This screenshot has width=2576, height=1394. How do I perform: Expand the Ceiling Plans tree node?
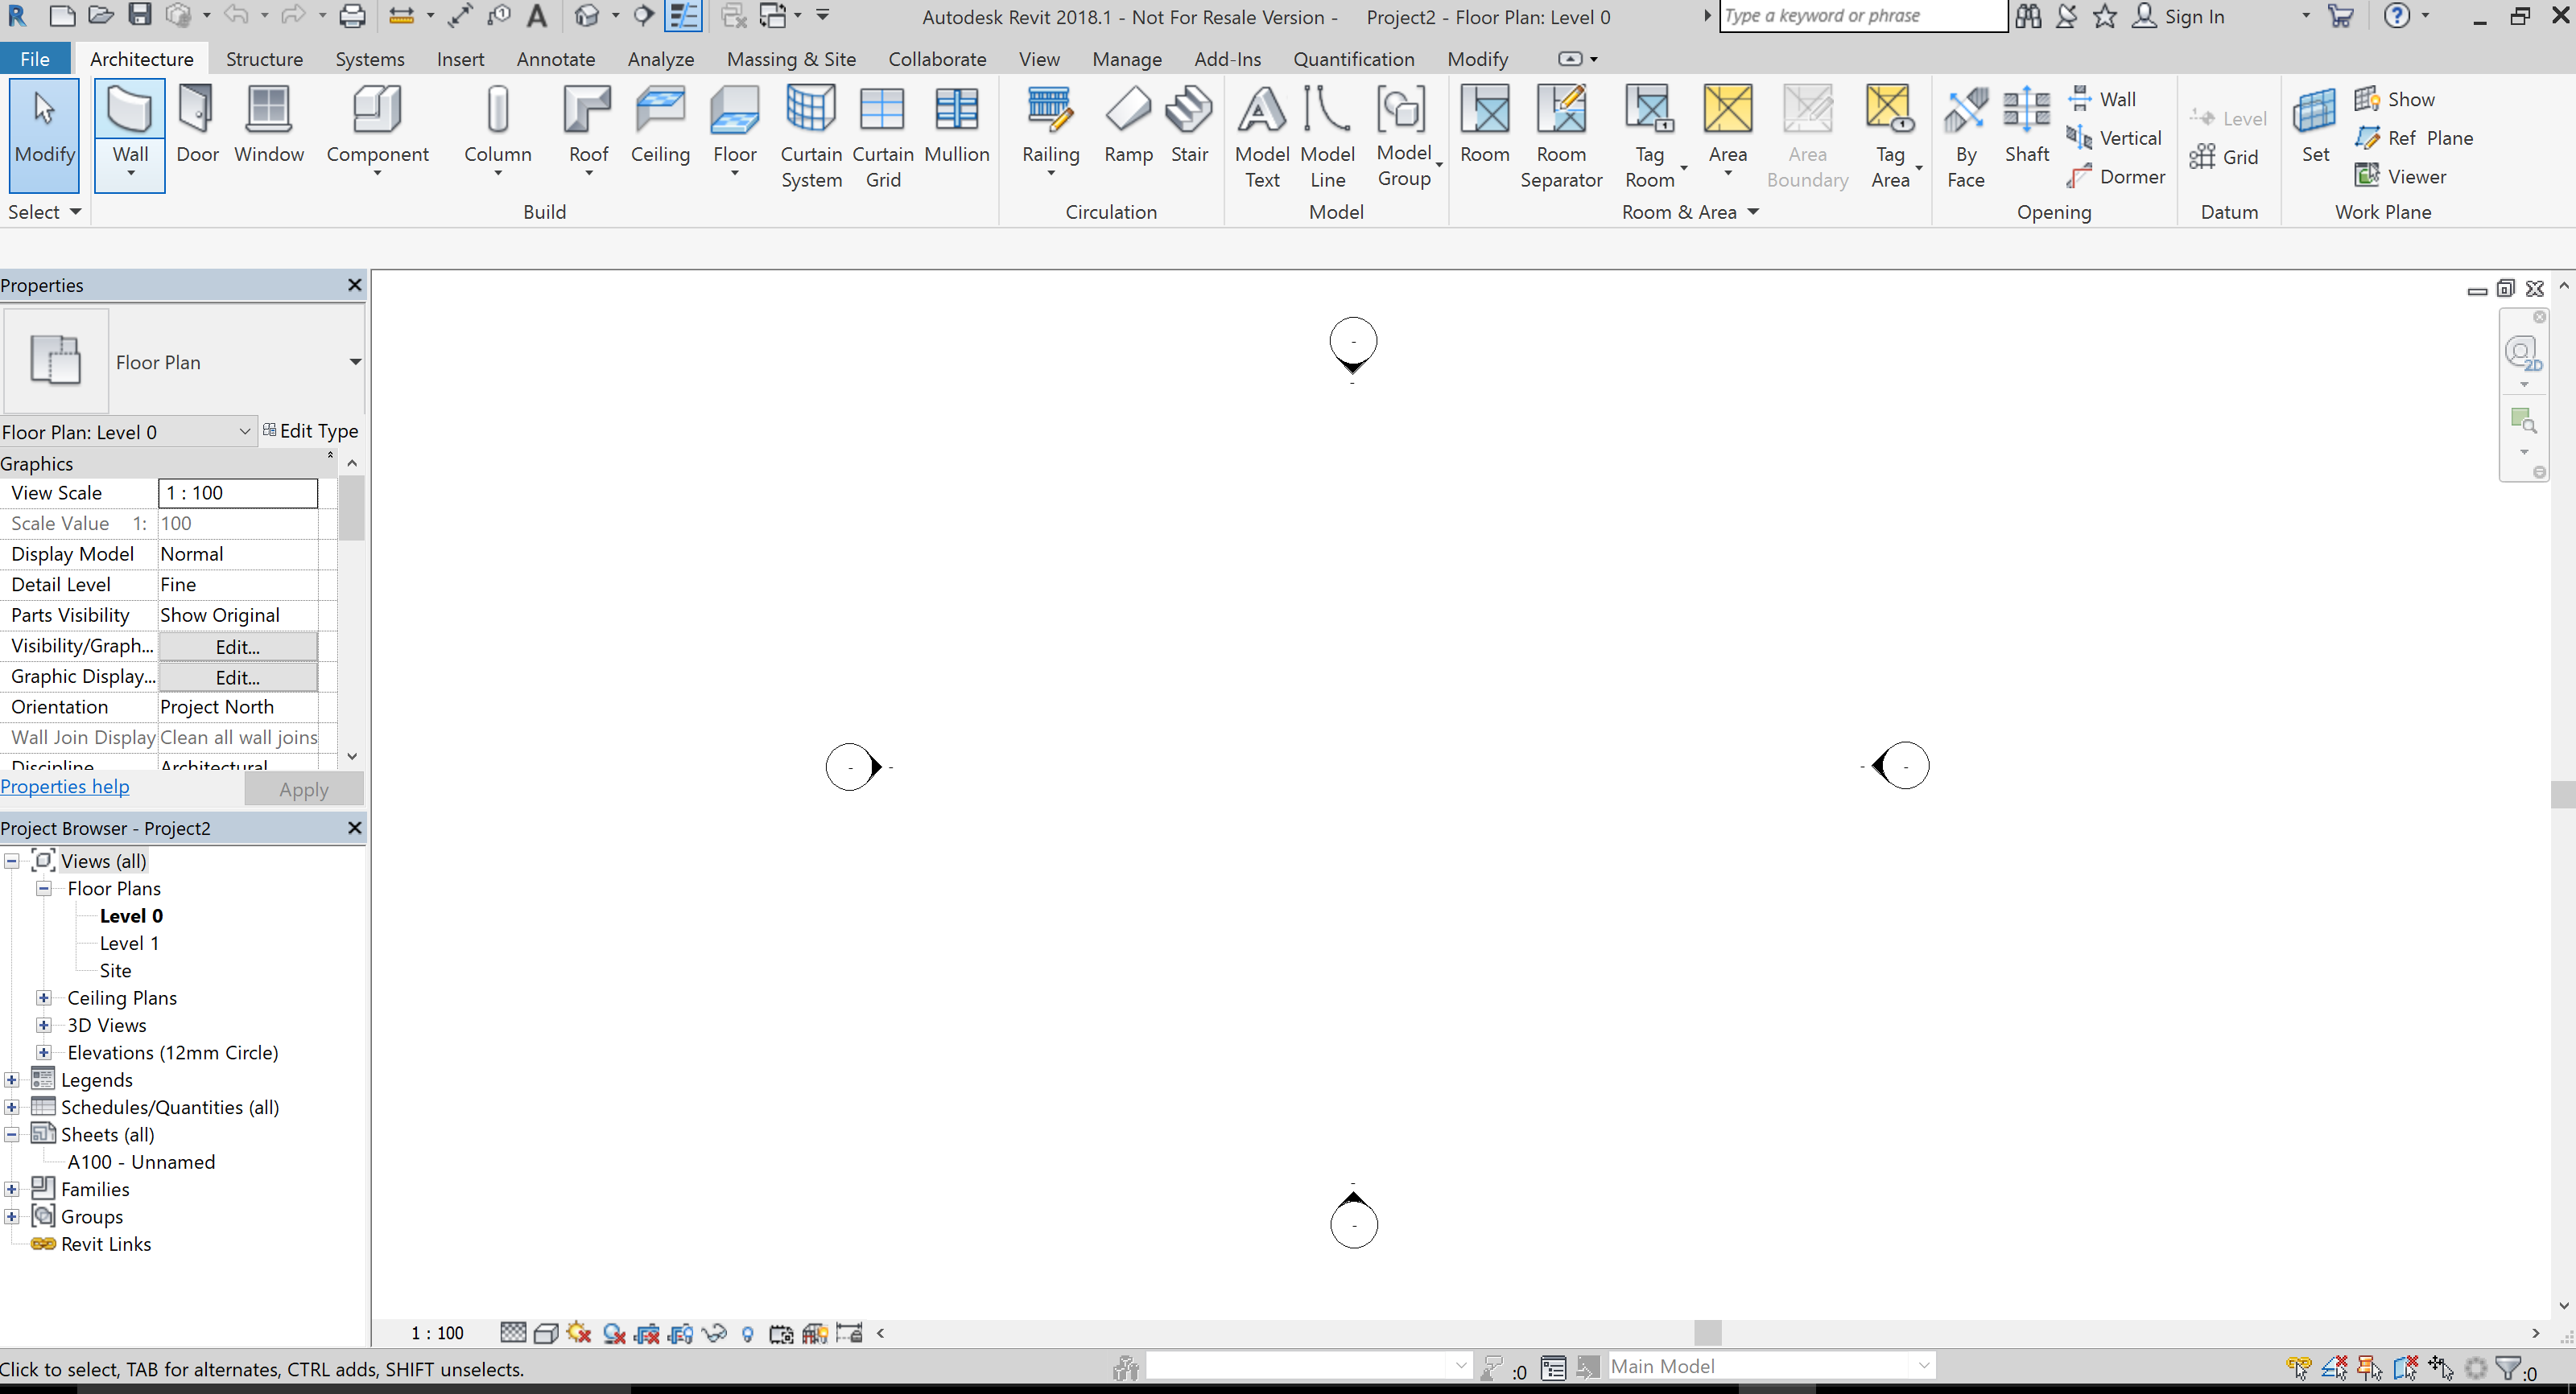(x=44, y=997)
